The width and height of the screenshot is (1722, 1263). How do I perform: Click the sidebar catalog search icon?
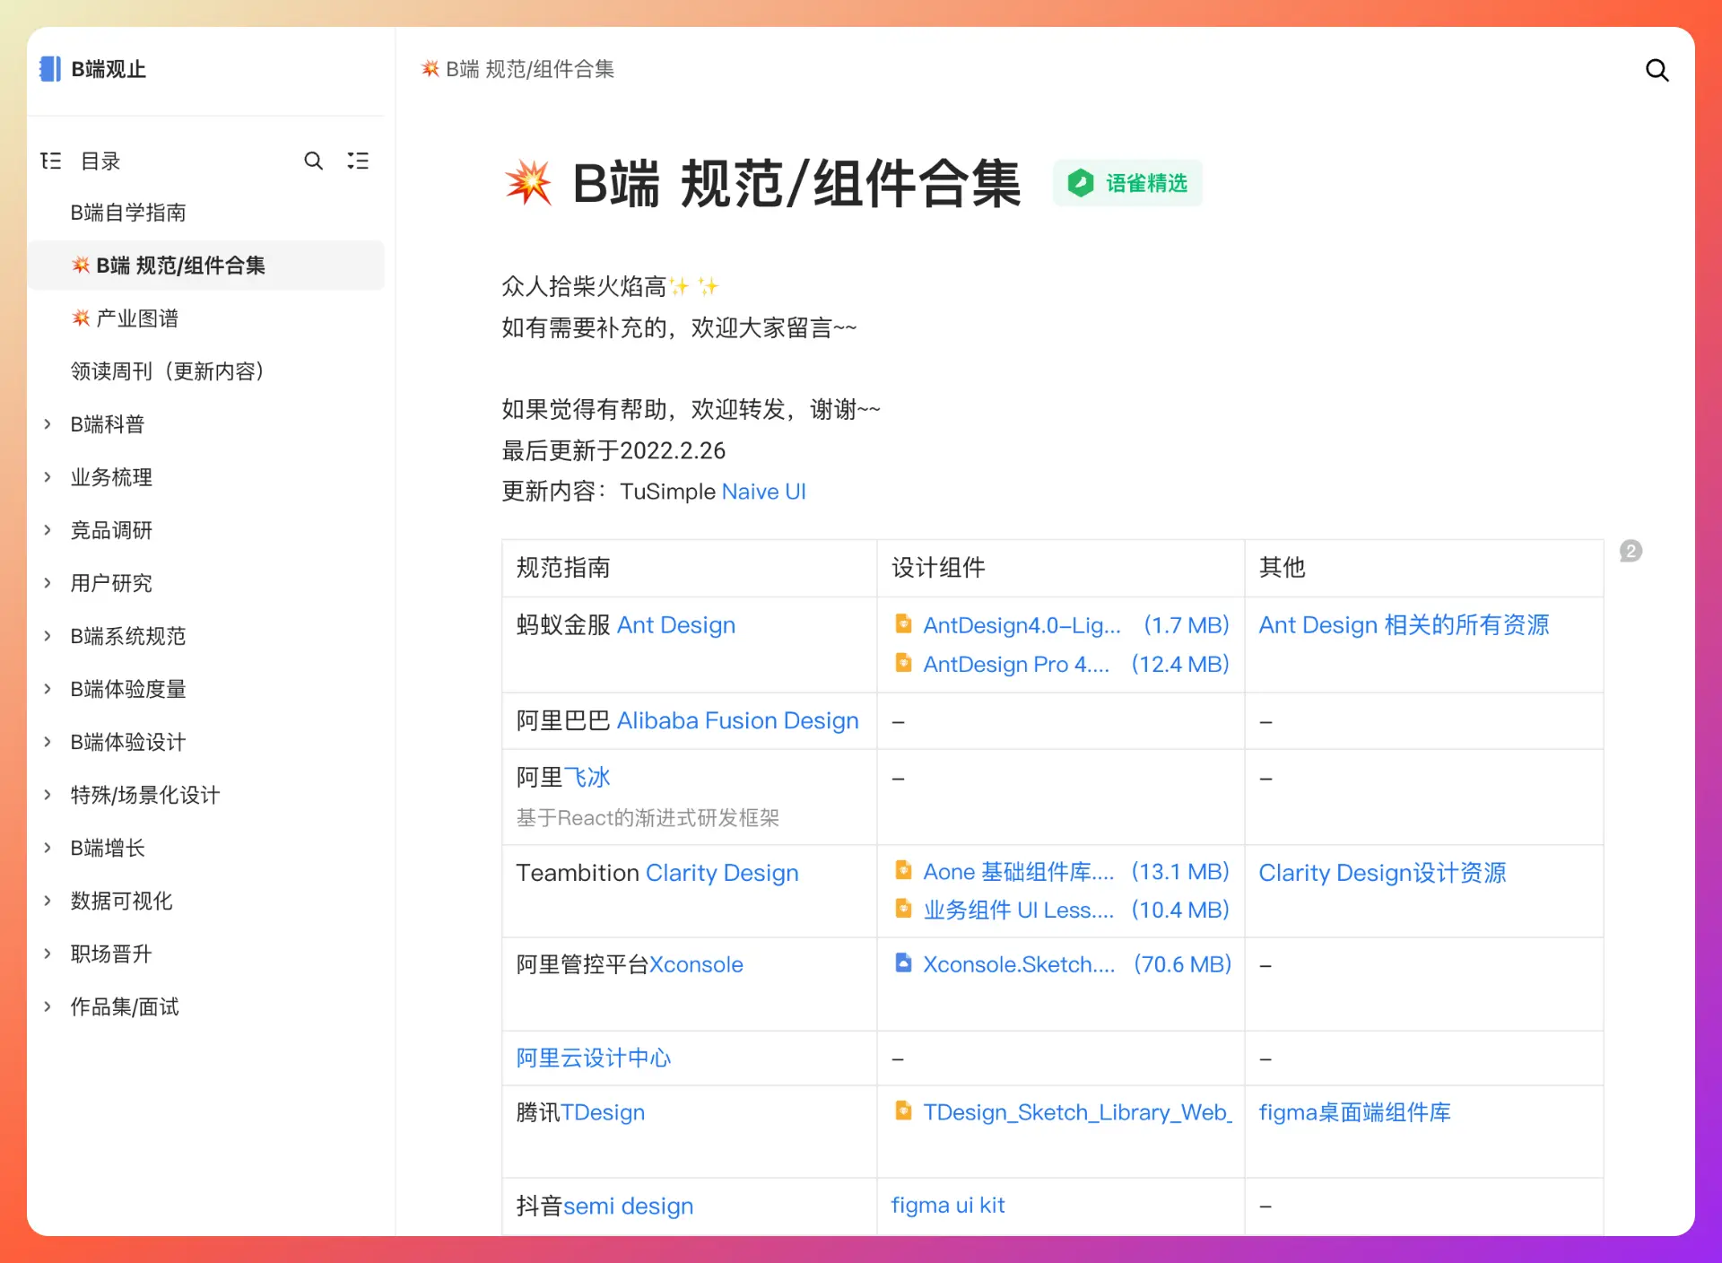coord(313,161)
